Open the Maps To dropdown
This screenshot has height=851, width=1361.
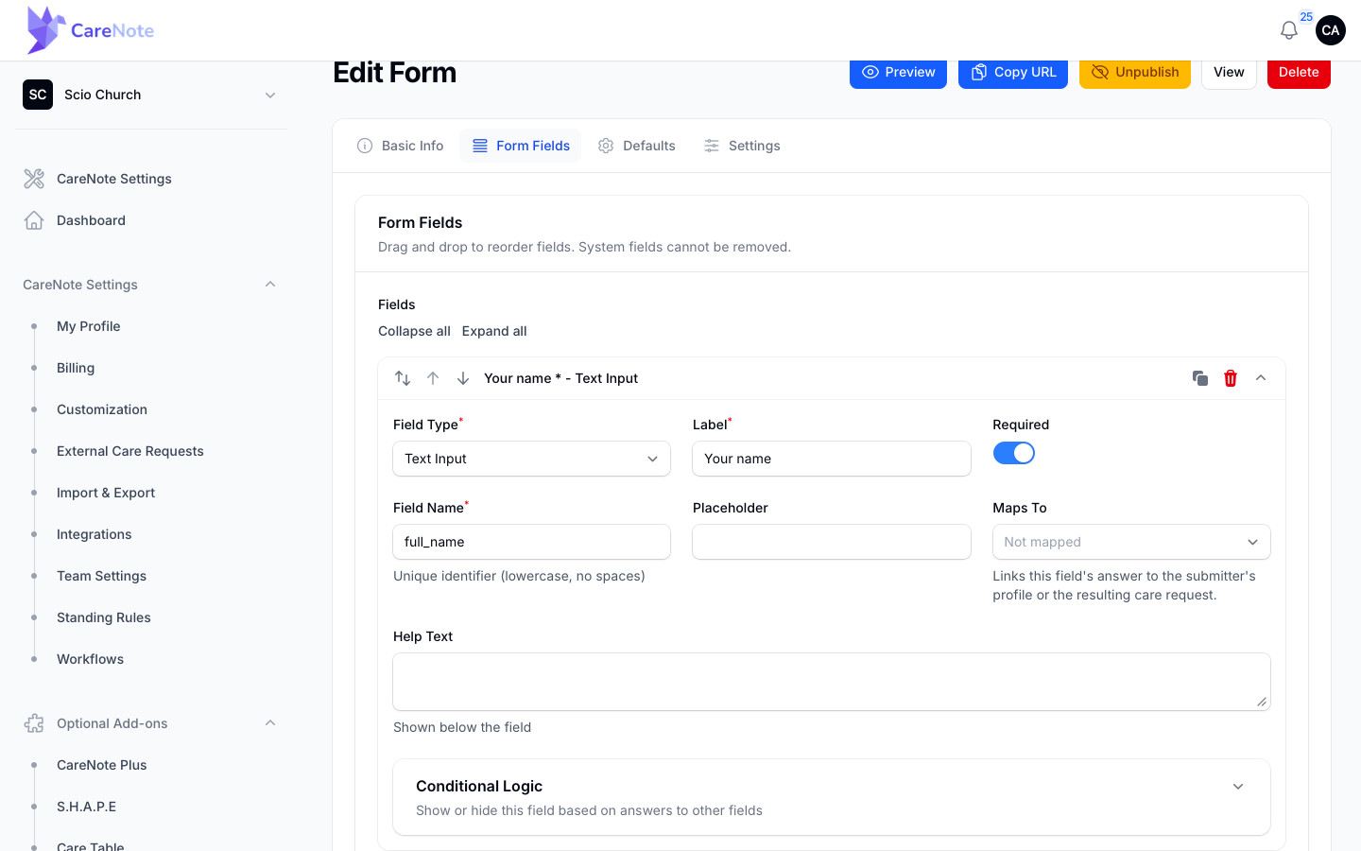tap(1131, 542)
